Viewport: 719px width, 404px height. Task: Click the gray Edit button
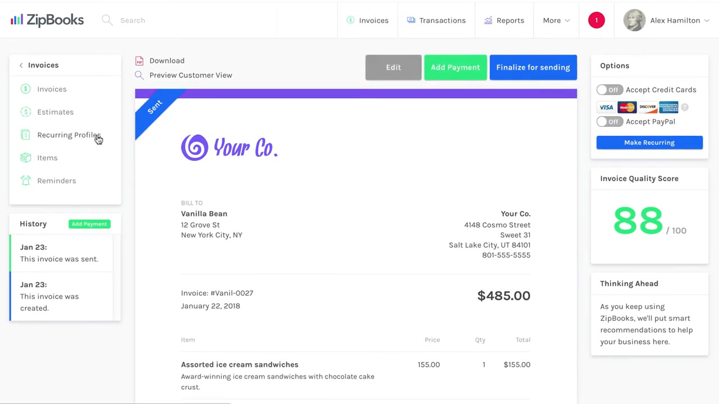click(393, 67)
